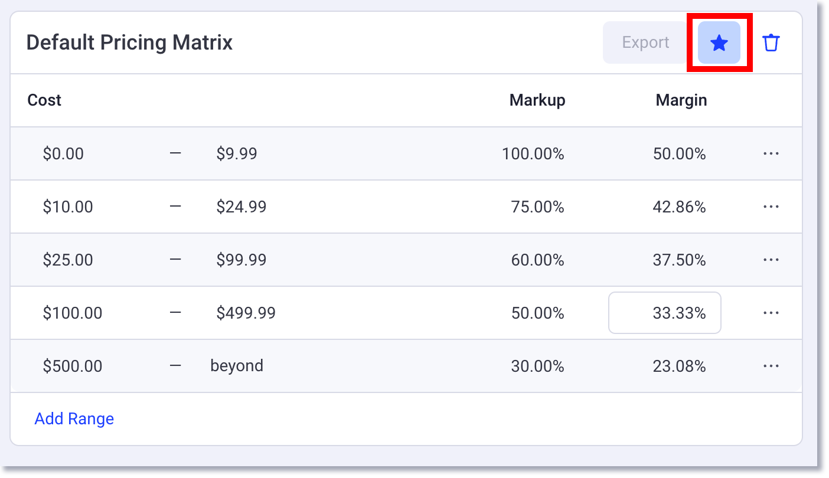This screenshot has height=478, width=829.
Task: Select the 33.33% margin input field
Action: [x=664, y=313]
